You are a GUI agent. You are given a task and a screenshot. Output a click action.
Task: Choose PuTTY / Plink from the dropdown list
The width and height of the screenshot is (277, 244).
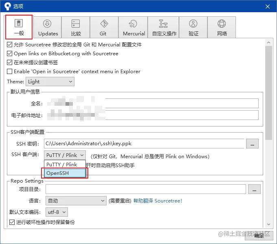(x=65, y=164)
